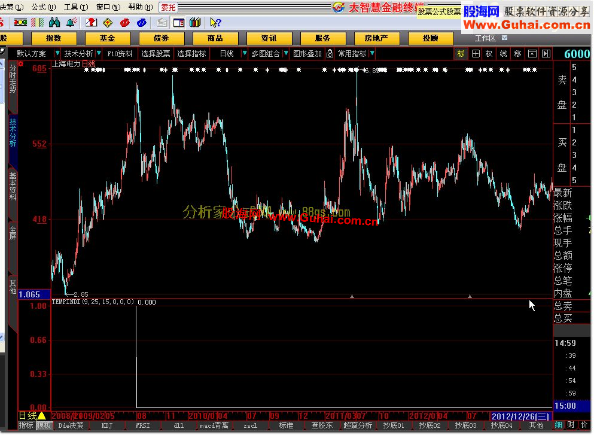The width and height of the screenshot is (594, 435).
Task: Click the blue round info icon
Action: (x=142, y=23)
